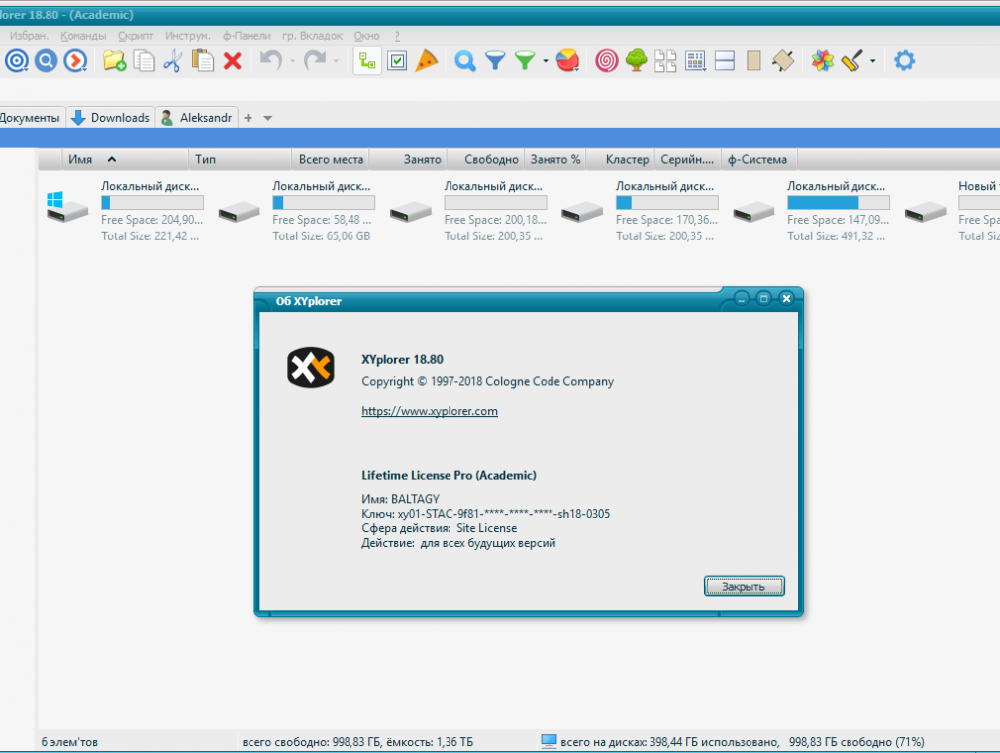Switch to the Aleksandr tab
1000x753 pixels.
[x=197, y=118]
